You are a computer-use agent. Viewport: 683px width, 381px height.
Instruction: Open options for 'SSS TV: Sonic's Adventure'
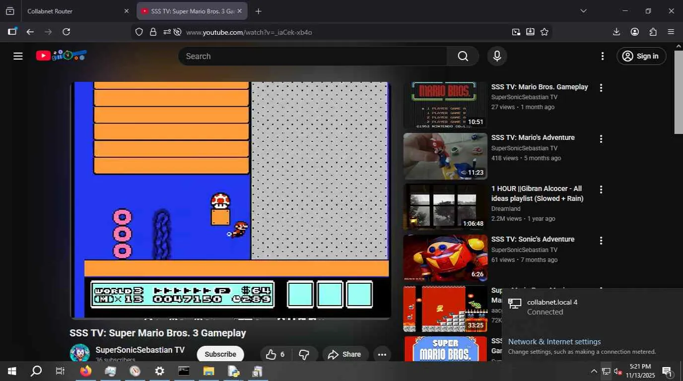pos(601,241)
